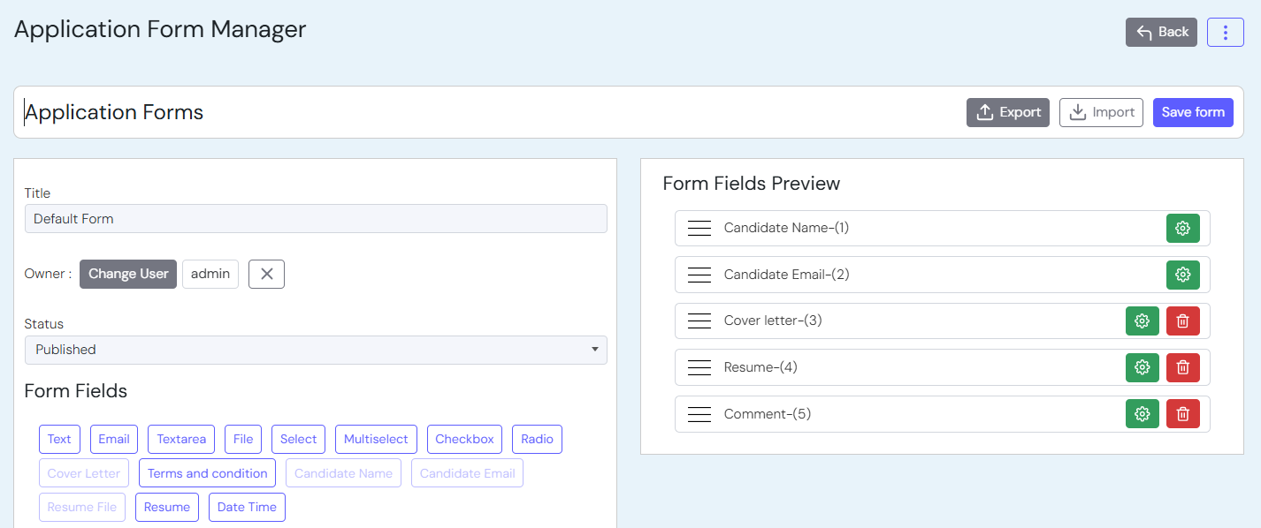Open the three-dot more options menu
This screenshot has height=528, width=1261.
pyautogui.click(x=1225, y=33)
